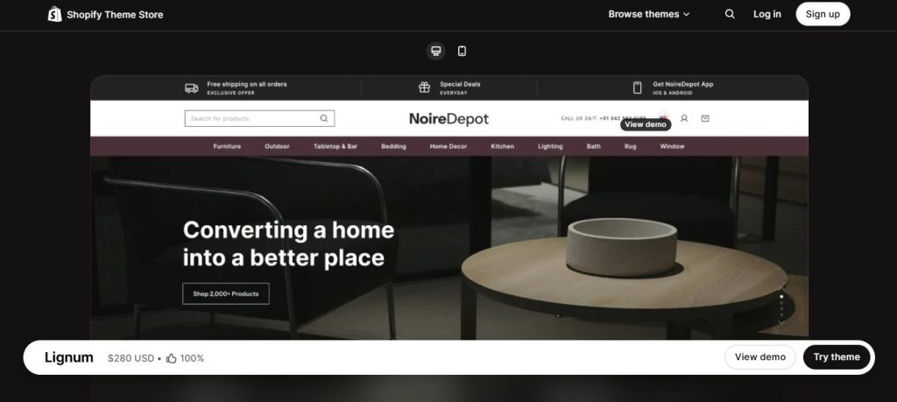Focus the 'Search for products' field
897x402 pixels.
tap(259, 118)
